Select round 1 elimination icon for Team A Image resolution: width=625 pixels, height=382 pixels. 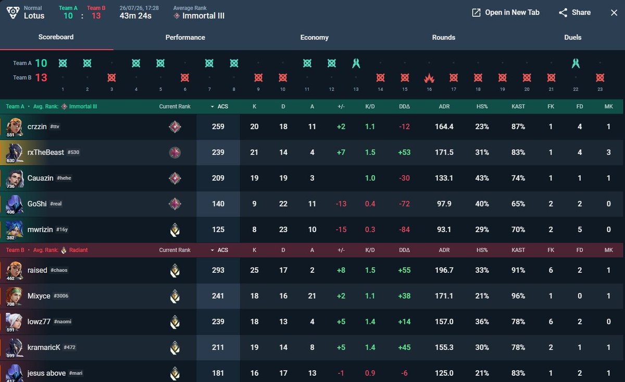click(63, 63)
